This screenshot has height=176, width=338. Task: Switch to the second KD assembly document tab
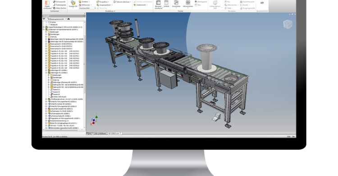tap(114, 134)
